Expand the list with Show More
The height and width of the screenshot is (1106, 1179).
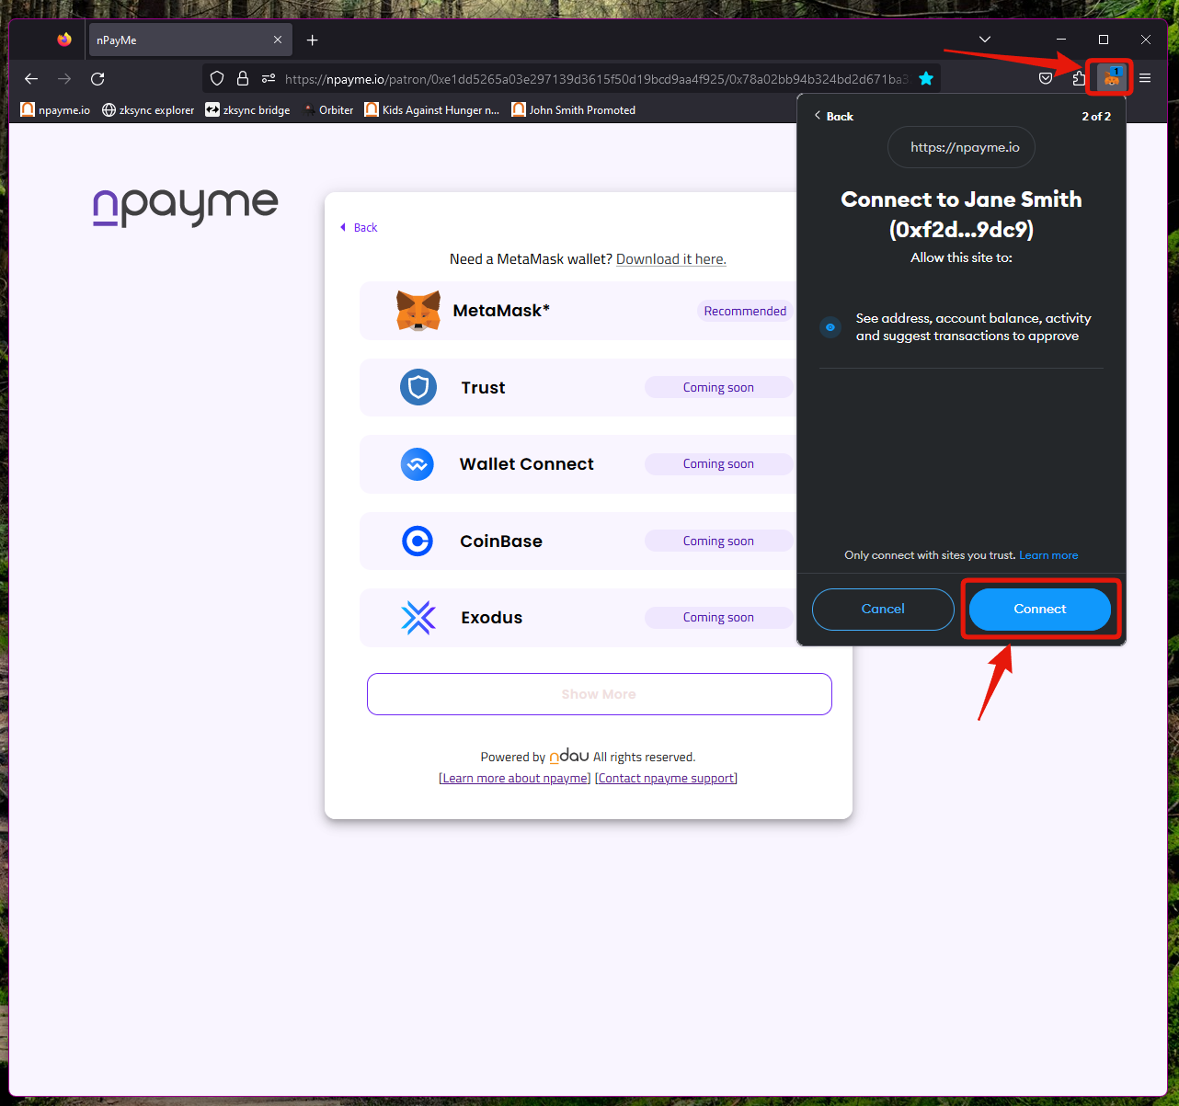(x=600, y=694)
